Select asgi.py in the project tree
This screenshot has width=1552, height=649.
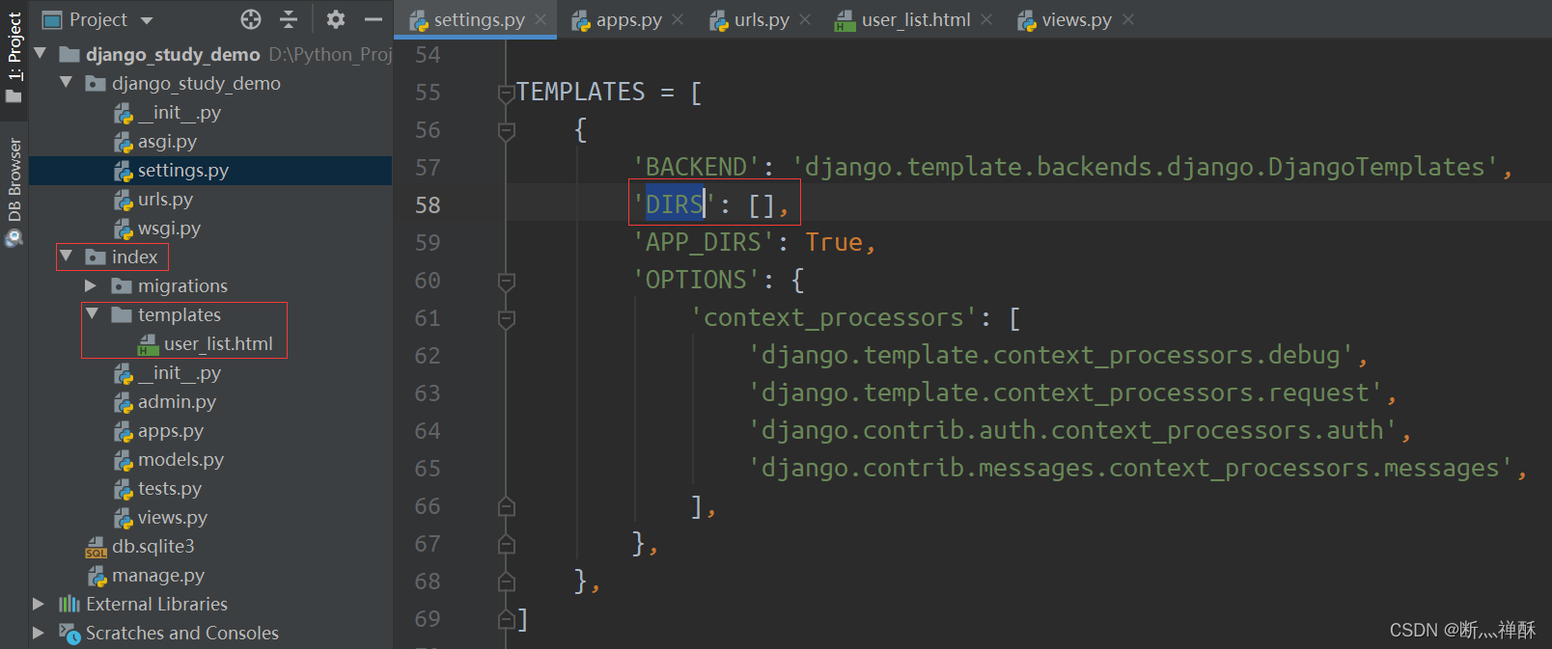[x=167, y=142]
